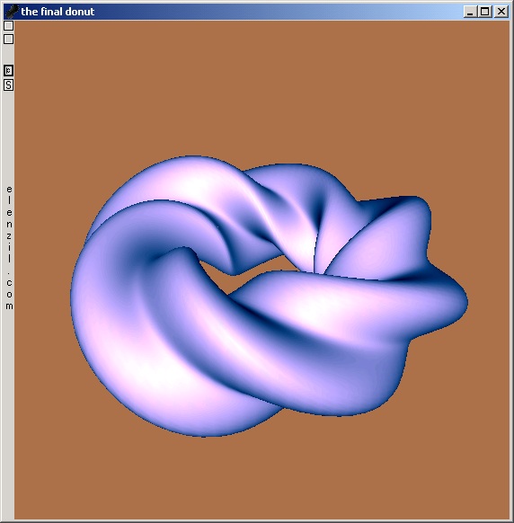The width and height of the screenshot is (514, 523).
Task: Check the second empty sidebar checkbox
Action: [8, 39]
